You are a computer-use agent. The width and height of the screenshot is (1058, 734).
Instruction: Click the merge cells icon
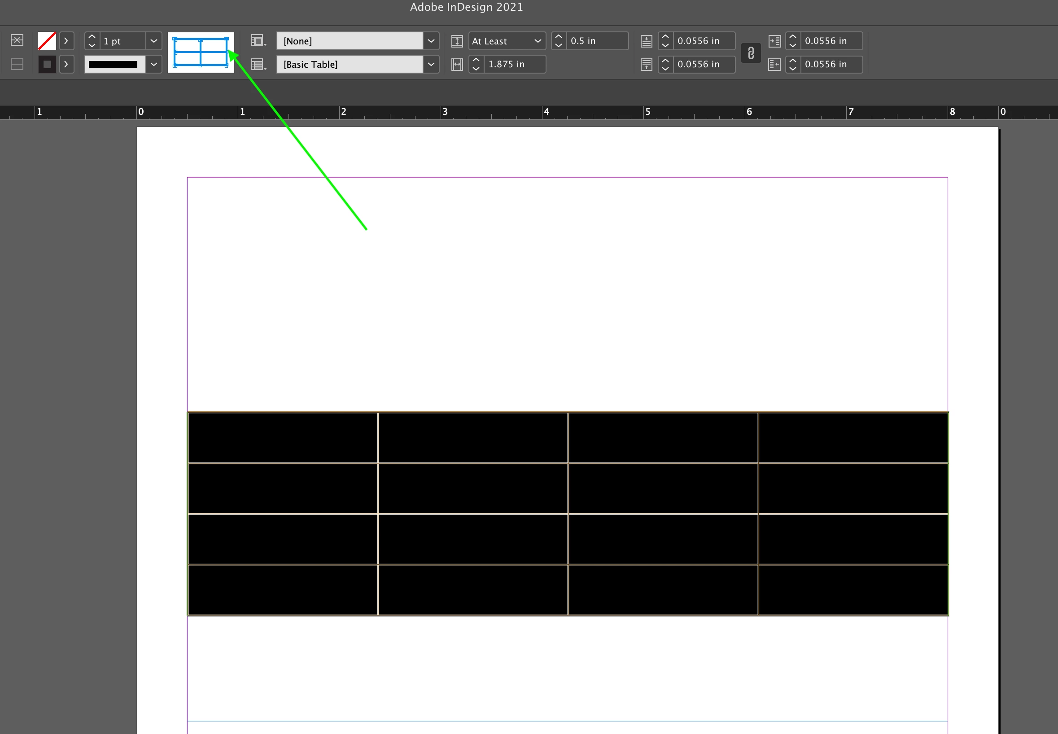click(17, 40)
